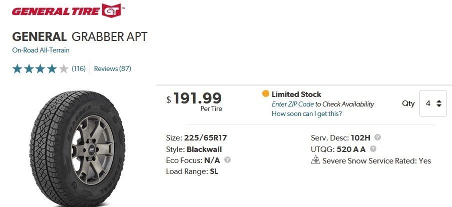Viewport: 452px width, 207px height.
Task: Click the Severe Snow mountain snowflake icon
Action: pos(315,160)
